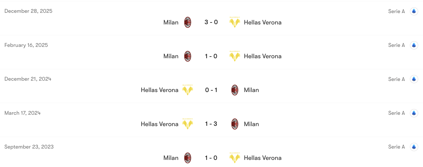The height and width of the screenshot is (167, 423).
Task: Open the Milan team name in the top match
Action: (171, 22)
